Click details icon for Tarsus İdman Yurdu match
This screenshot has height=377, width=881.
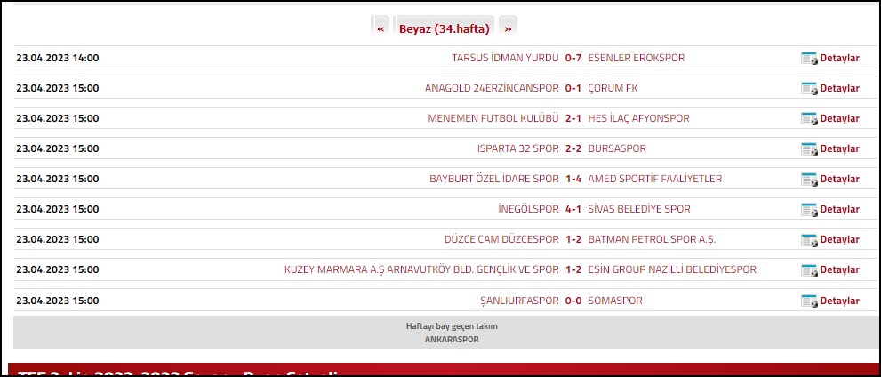click(808, 59)
